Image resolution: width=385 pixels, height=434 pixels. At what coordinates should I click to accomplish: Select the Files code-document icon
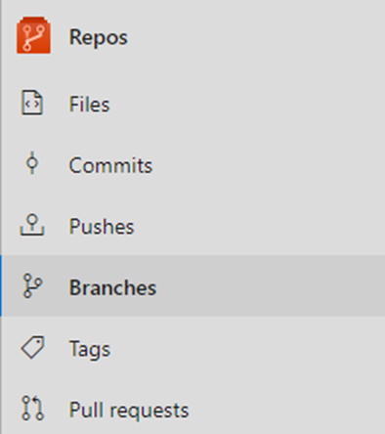point(32,103)
